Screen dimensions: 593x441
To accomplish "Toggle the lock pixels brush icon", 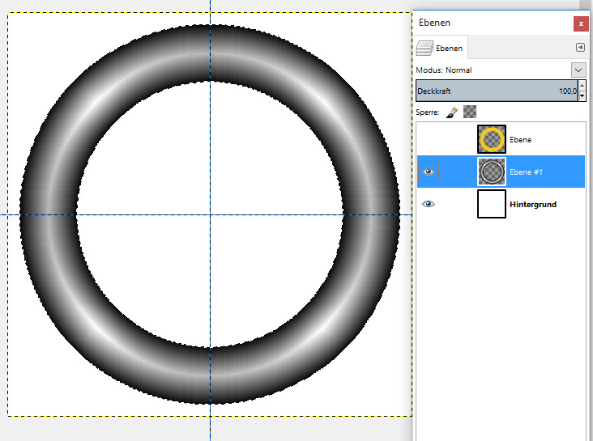I will [x=452, y=112].
